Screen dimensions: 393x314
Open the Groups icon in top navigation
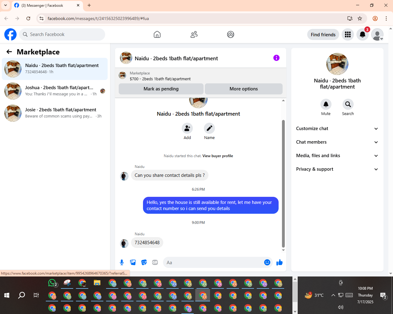231,34
